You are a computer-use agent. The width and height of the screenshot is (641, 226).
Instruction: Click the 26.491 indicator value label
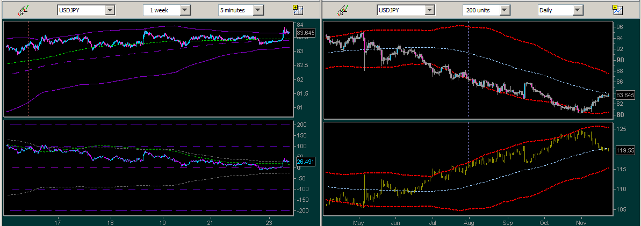tap(305, 161)
